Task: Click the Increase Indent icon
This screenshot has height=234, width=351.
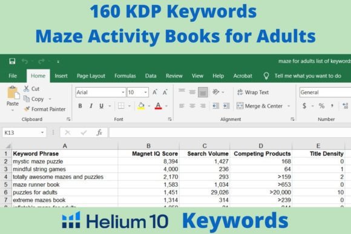Action: pos(226,106)
